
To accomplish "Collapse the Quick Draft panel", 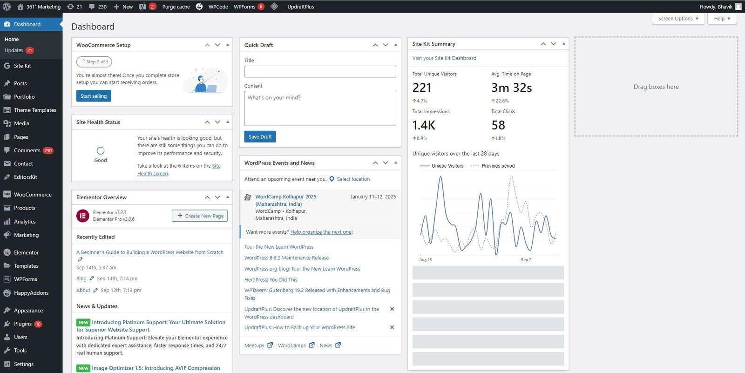I will point(396,45).
